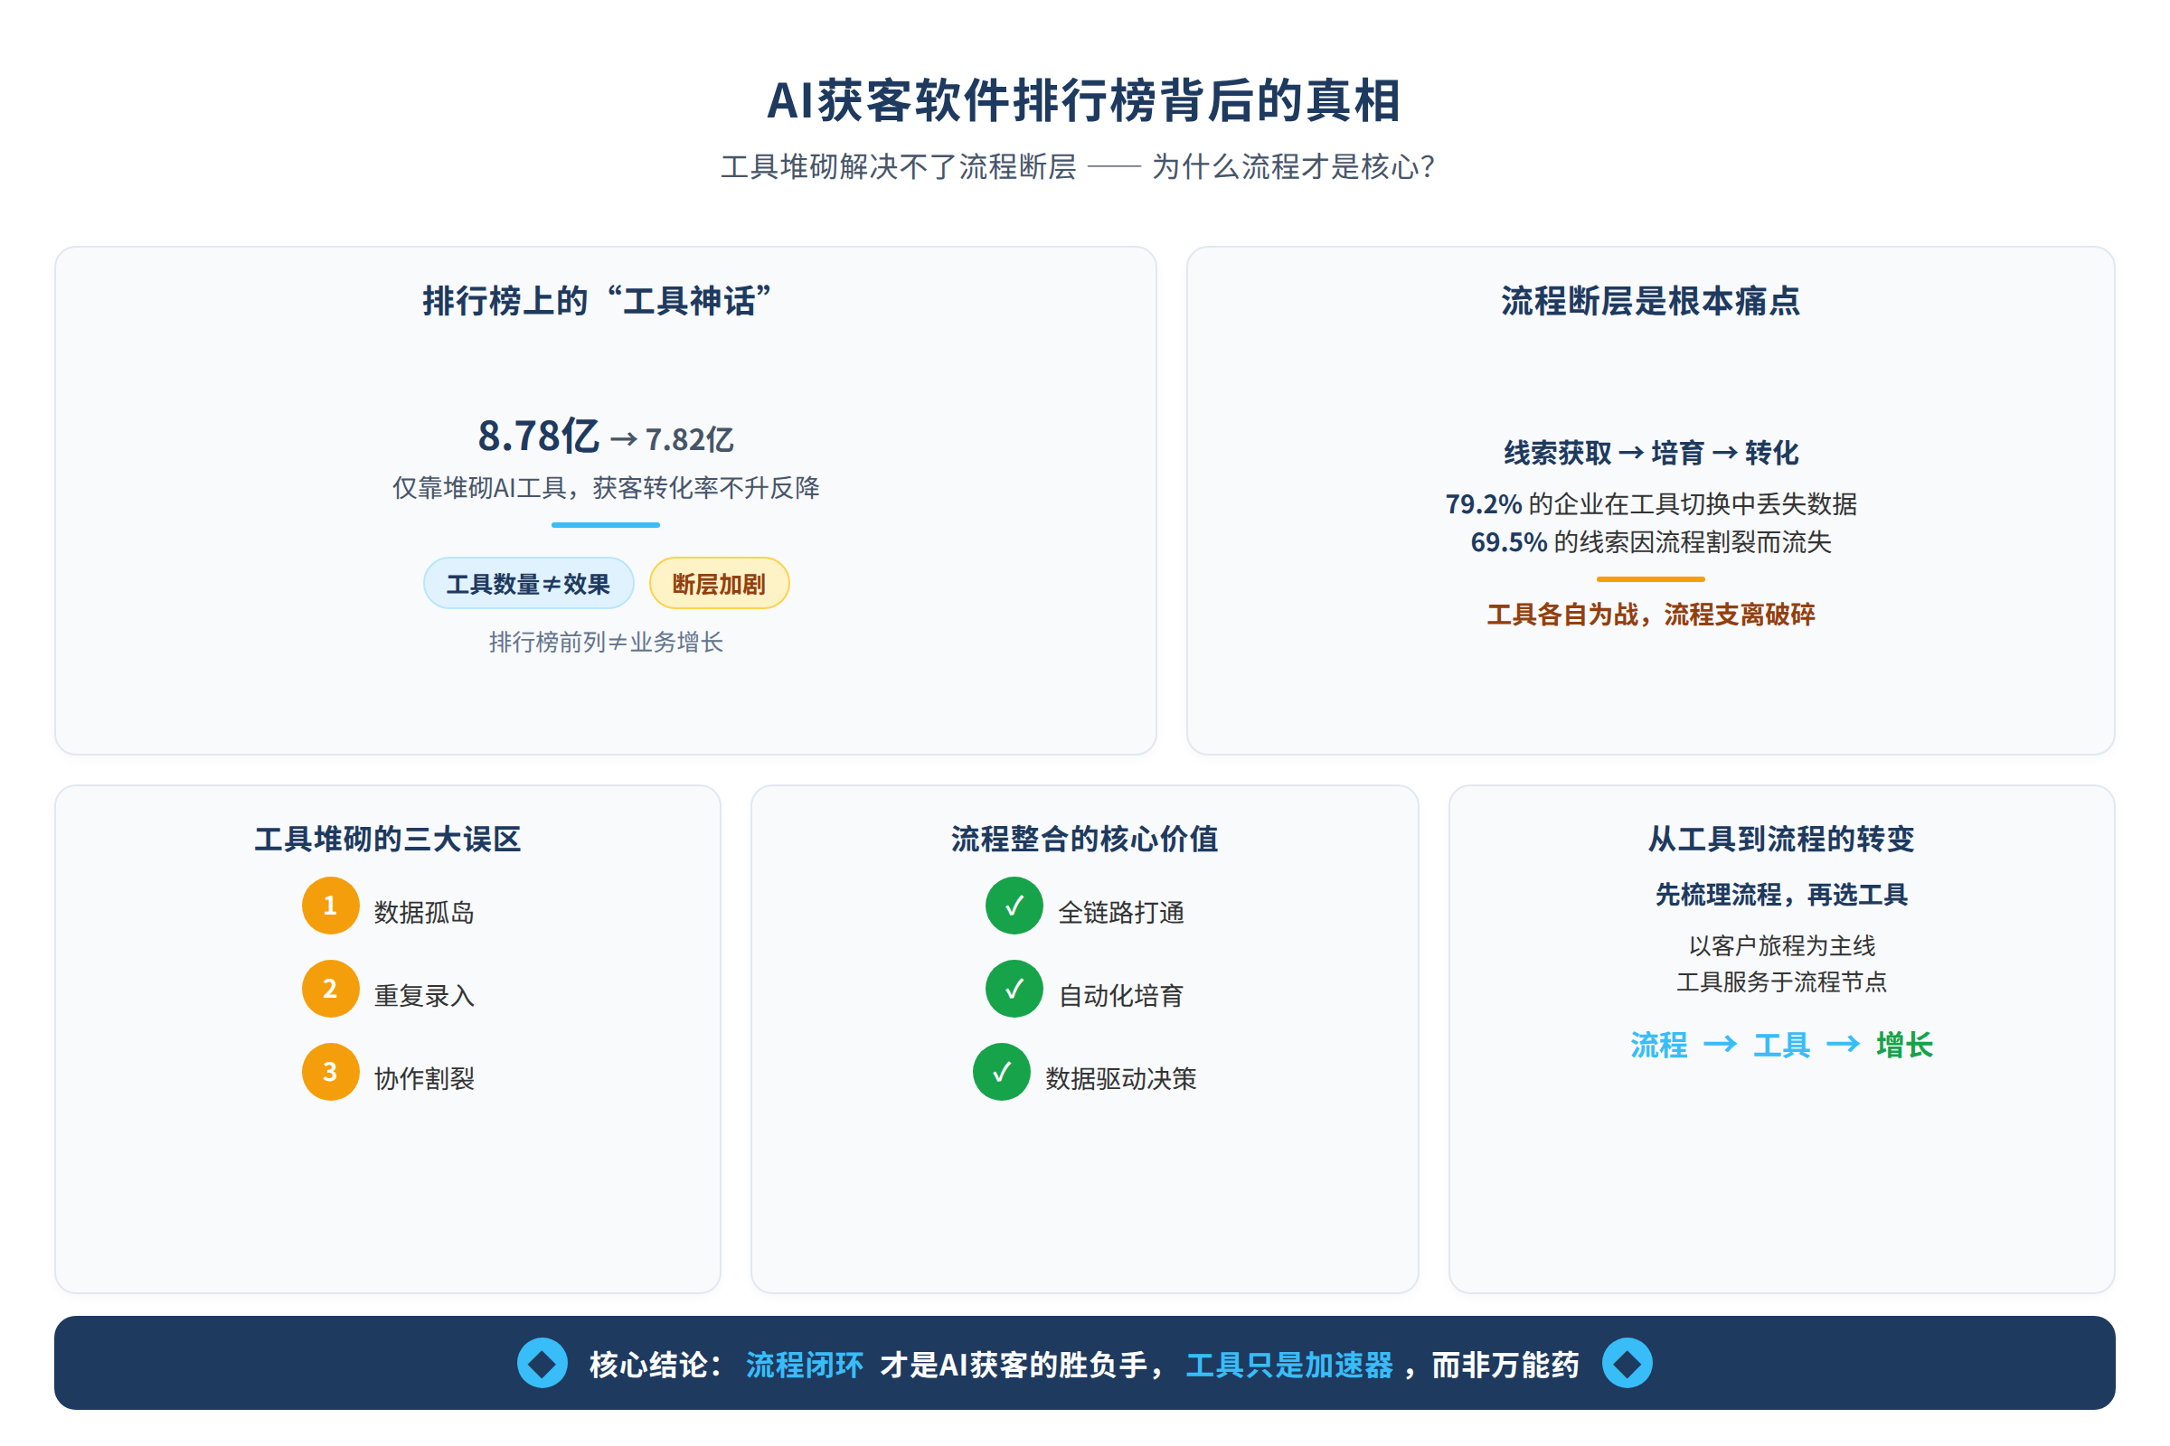
Task: Click the list item 数据驱动决策
Action: pyautogui.click(x=1121, y=1078)
